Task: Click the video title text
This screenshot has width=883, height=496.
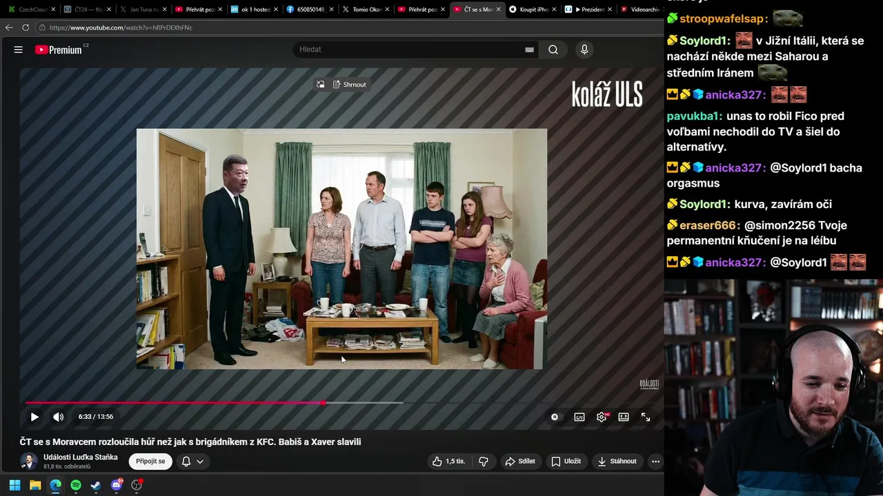Action: coord(190,442)
